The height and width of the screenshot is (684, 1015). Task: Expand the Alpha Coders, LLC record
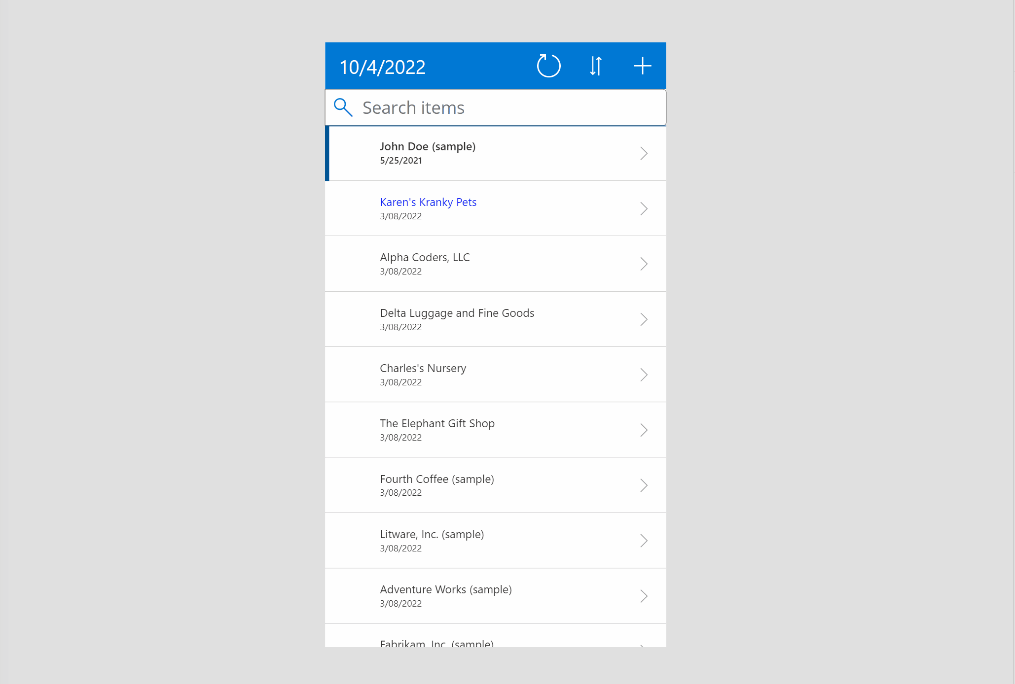pos(644,263)
